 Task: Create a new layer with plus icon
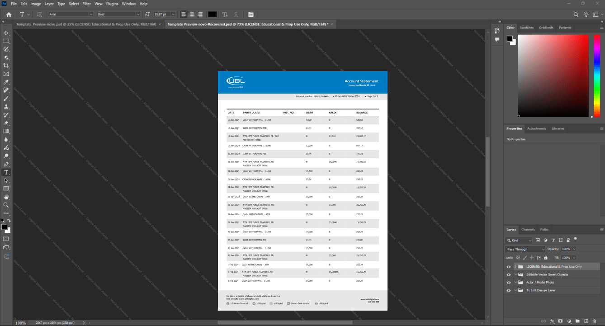586,321
